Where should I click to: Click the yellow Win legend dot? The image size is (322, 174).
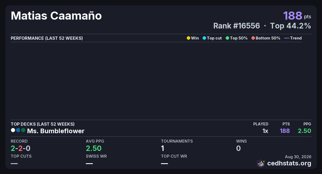[x=188, y=38]
